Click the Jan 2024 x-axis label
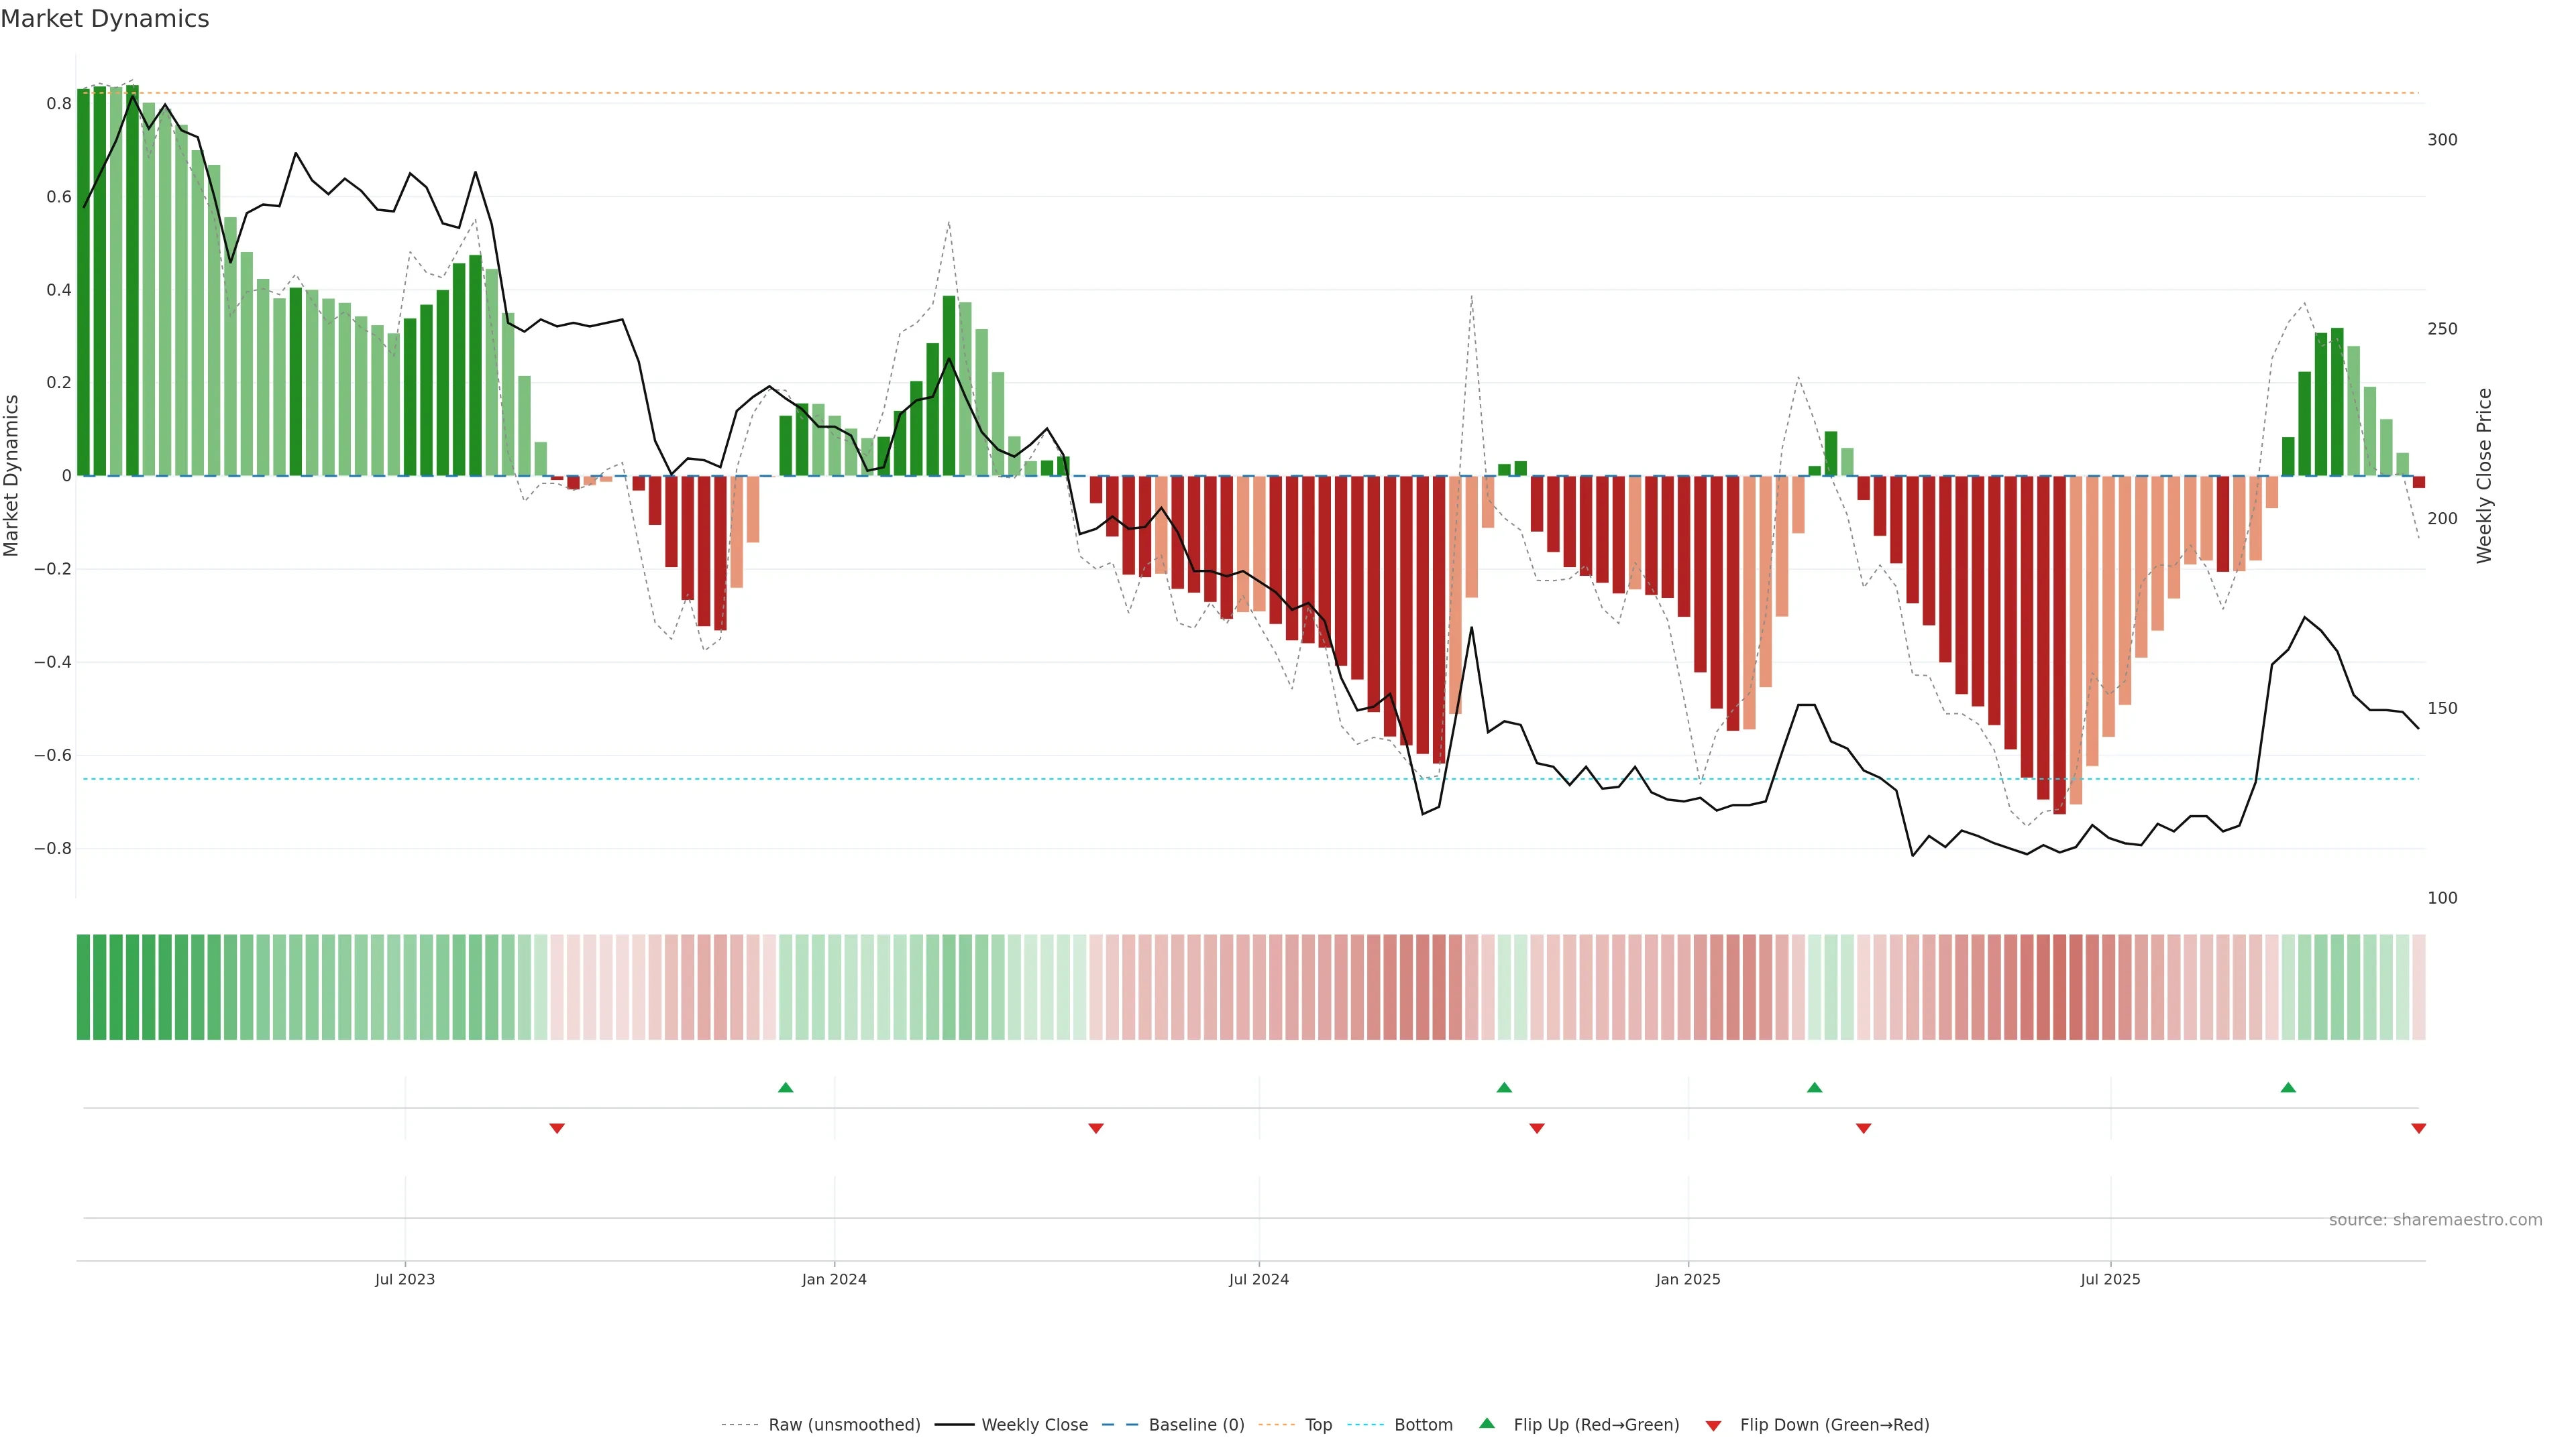This screenshot has width=2576, height=1448. coord(834,1279)
